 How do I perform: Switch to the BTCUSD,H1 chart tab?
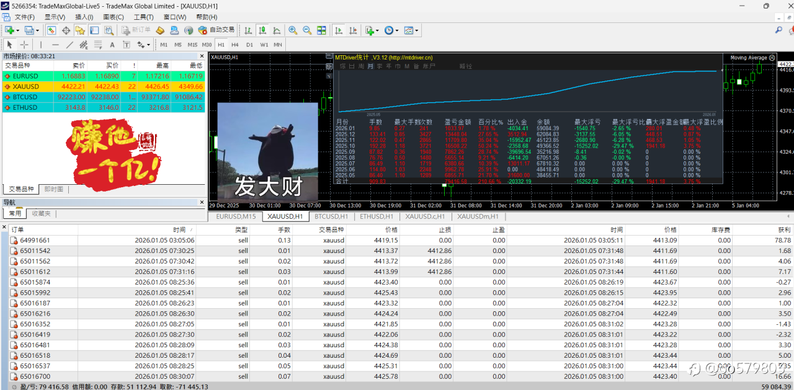click(x=331, y=216)
